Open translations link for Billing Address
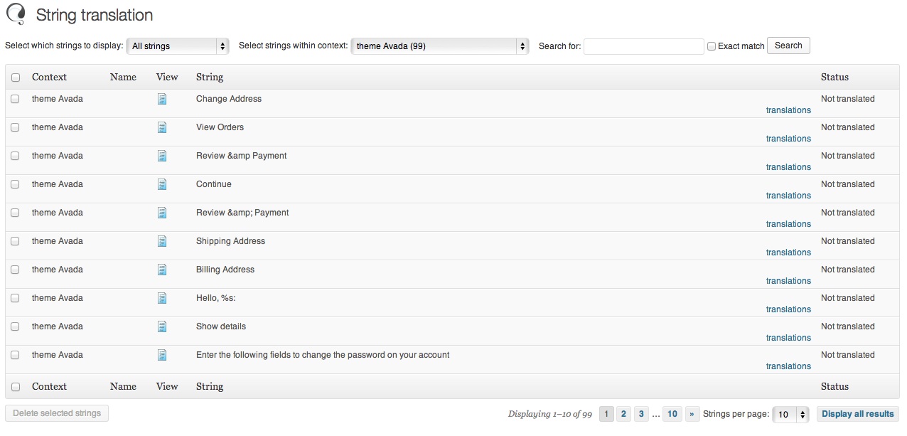This screenshot has width=907, height=436. pos(788,281)
